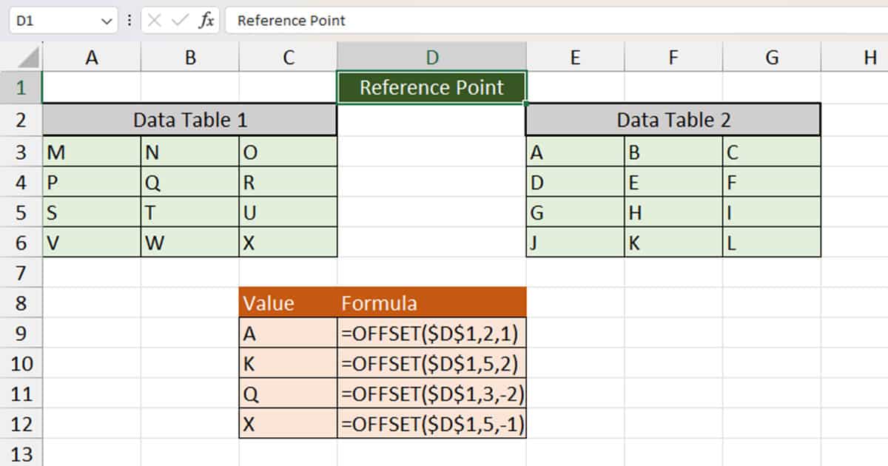The image size is (888, 466).
Task: Open the Name Box dropdown
Action: (105, 20)
